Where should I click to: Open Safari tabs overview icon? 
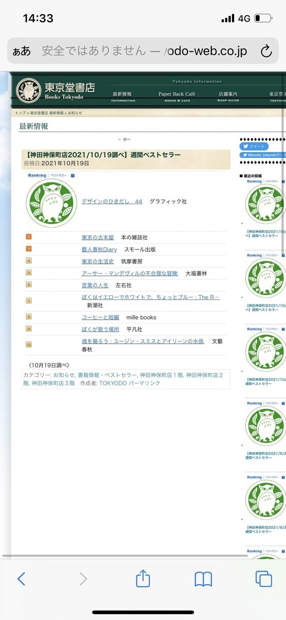click(264, 579)
